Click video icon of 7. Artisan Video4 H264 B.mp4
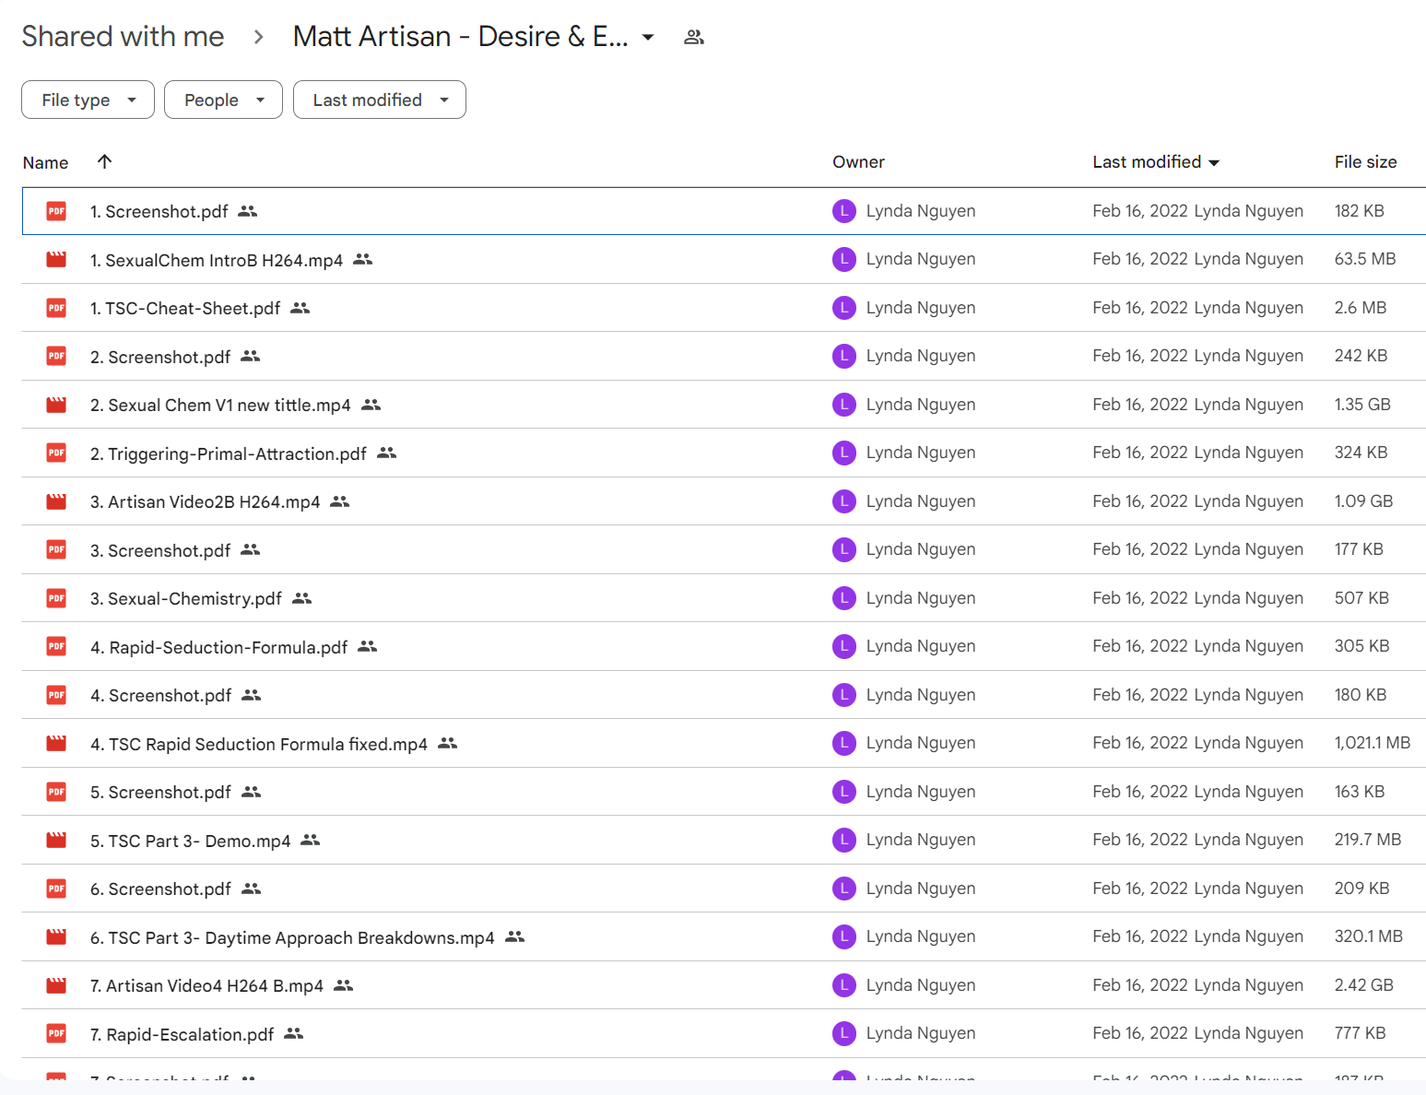Viewport: 1426px width, 1095px height. tap(56, 985)
